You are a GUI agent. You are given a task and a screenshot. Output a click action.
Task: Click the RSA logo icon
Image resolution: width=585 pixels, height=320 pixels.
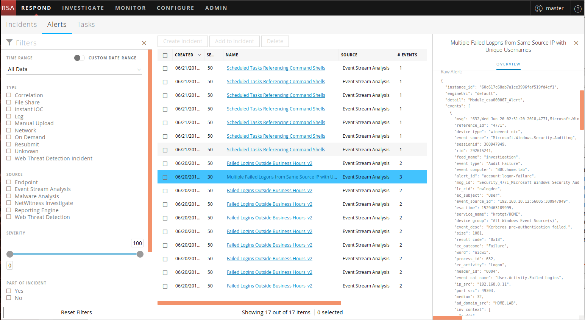click(8, 8)
